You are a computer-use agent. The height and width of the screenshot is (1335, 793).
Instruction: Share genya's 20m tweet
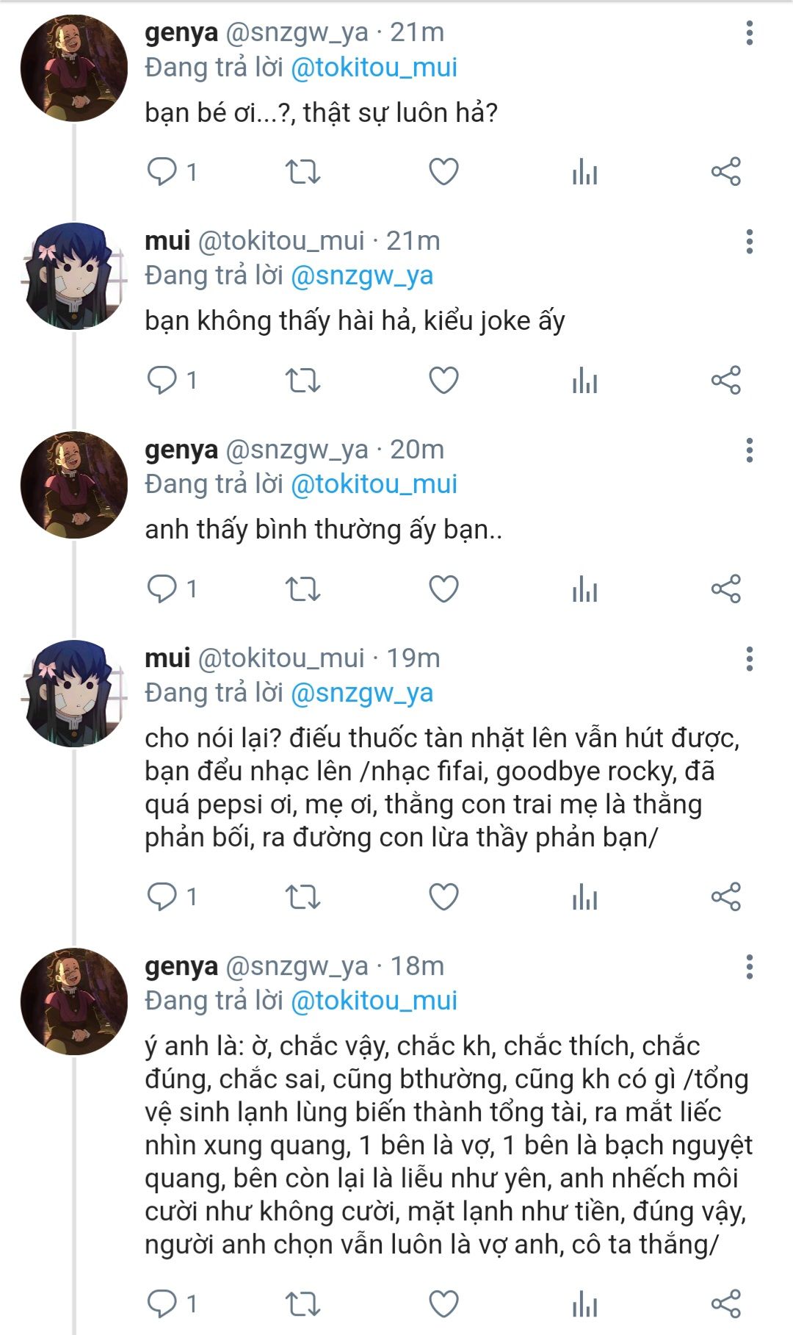[x=725, y=589]
